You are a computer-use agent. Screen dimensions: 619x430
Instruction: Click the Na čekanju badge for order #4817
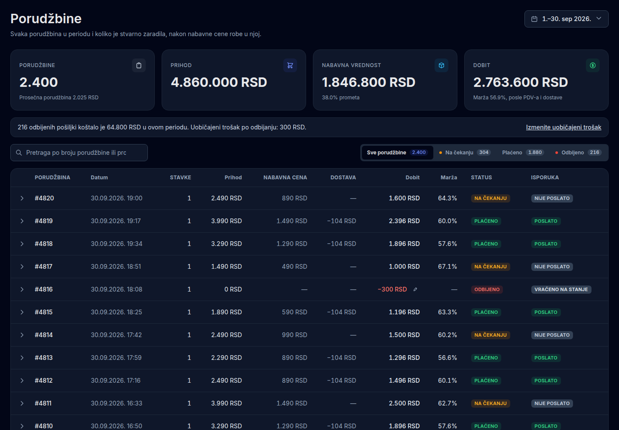click(x=490, y=267)
